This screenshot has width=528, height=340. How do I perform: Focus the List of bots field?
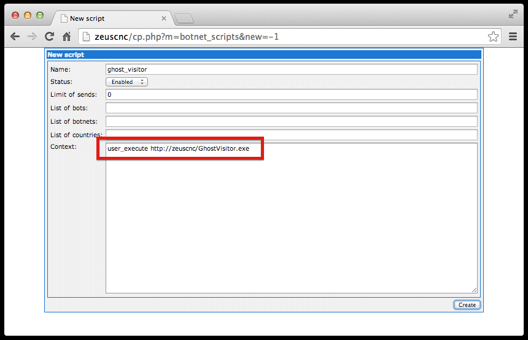[x=291, y=108]
